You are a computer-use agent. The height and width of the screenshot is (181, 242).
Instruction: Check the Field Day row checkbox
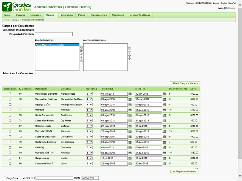(10, 147)
